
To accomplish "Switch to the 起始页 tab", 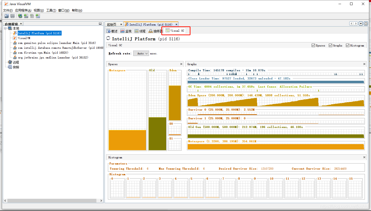I will pyautogui.click(x=112, y=25).
